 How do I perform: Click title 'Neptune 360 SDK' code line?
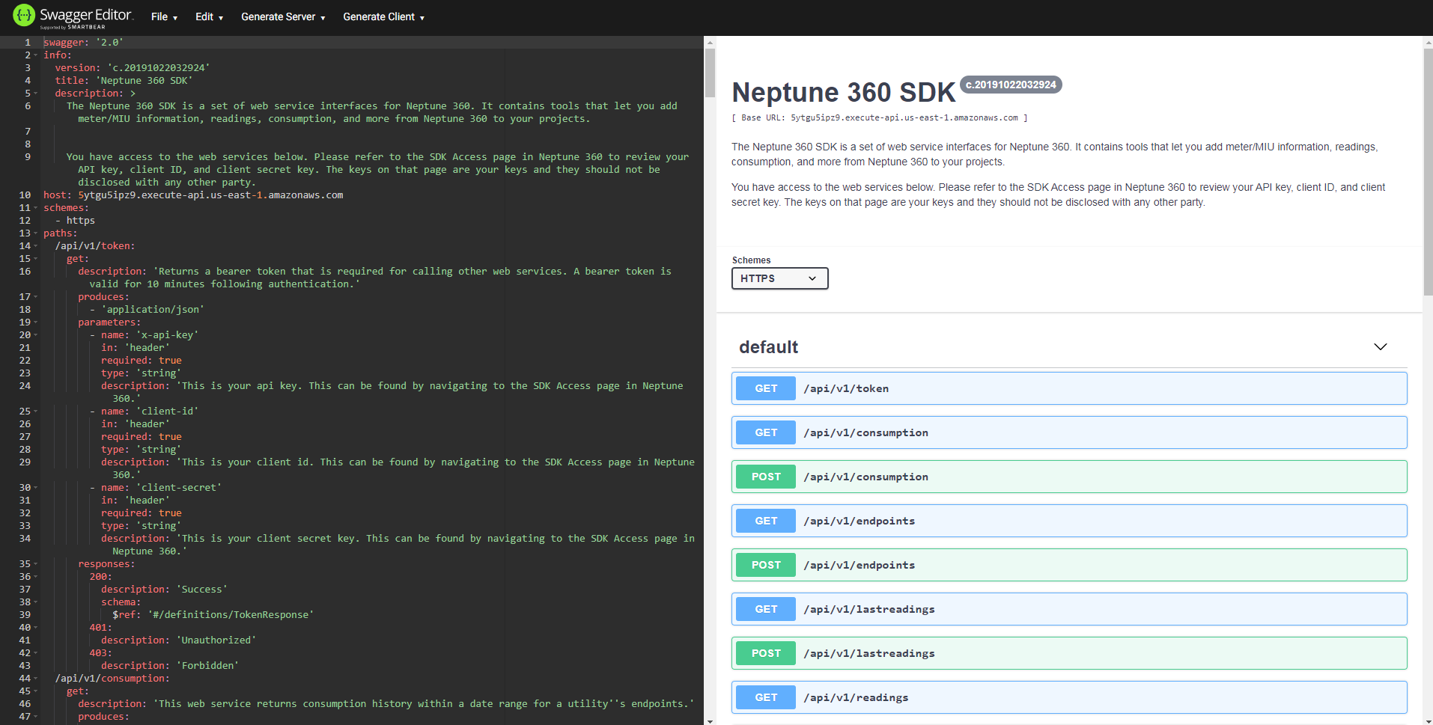click(124, 81)
